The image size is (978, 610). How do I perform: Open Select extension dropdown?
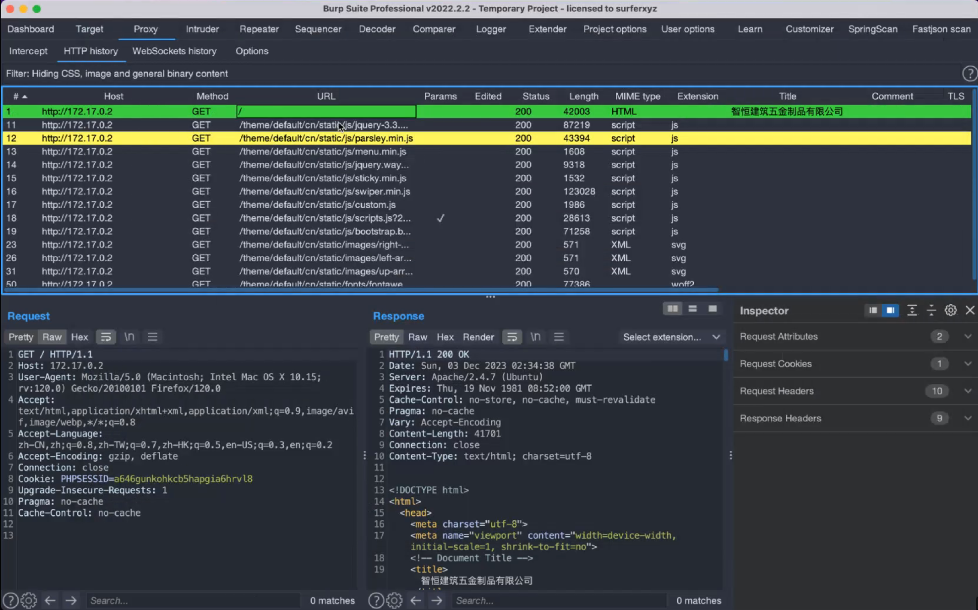[671, 337]
